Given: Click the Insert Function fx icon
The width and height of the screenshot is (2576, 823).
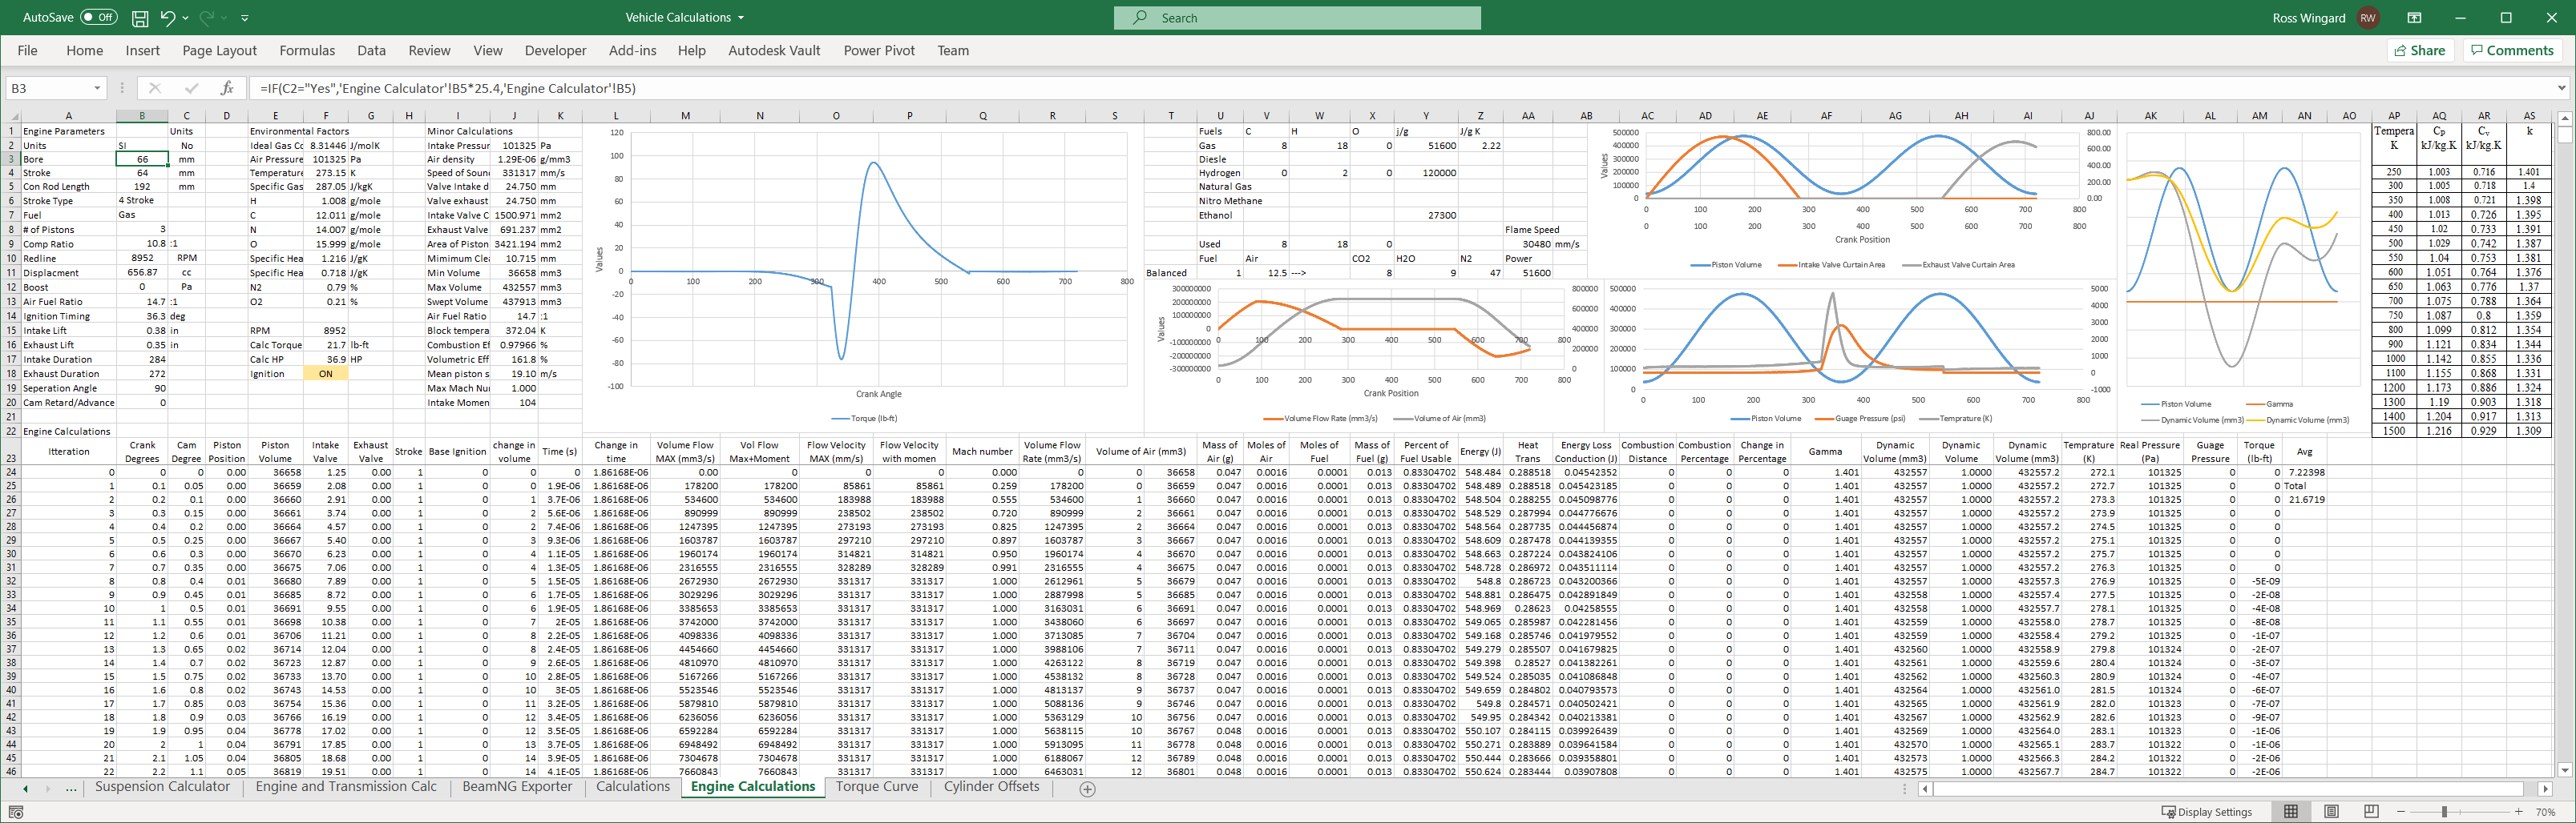Looking at the screenshot, I should pyautogui.click(x=227, y=88).
